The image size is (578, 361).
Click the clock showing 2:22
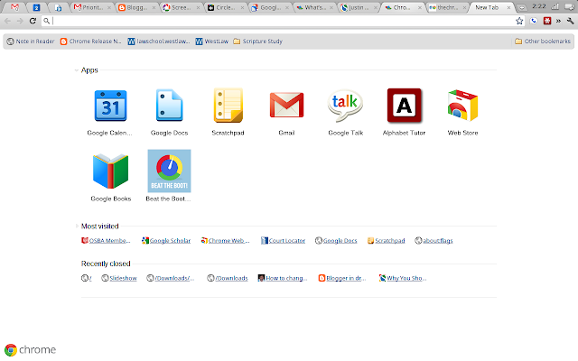(539, 6)
